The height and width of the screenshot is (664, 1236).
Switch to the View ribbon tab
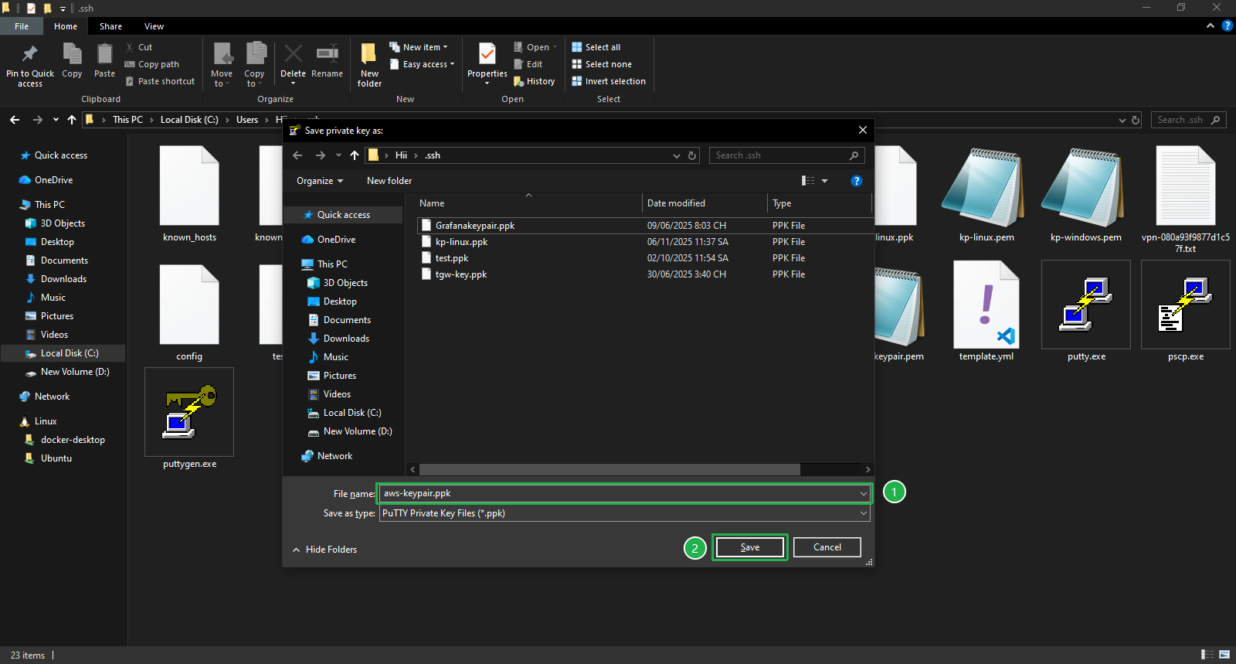154,26
